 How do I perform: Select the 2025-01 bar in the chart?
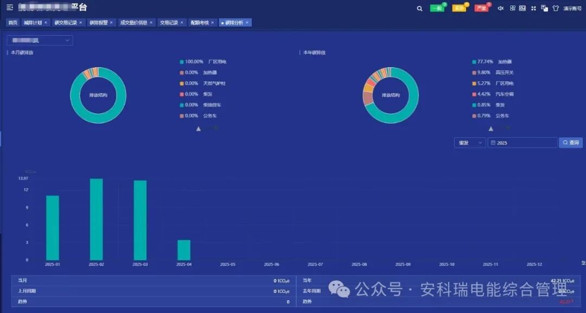pyautogui.click(x=52, y=228)
